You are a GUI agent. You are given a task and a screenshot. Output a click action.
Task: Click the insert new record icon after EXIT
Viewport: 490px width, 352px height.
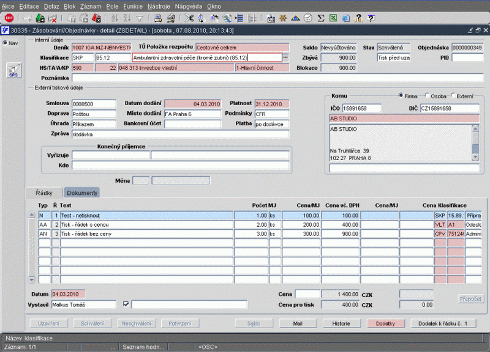28,19
